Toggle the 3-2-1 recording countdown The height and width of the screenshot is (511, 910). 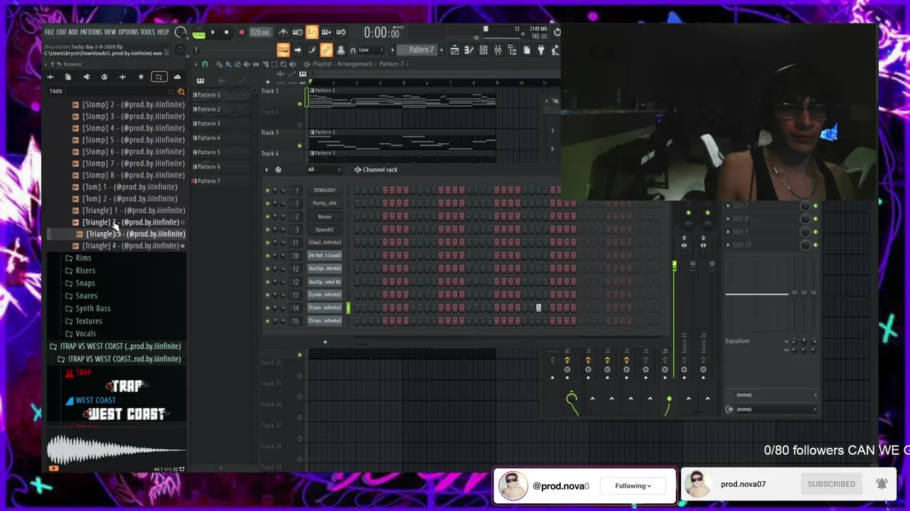click(x=311, y=32)
